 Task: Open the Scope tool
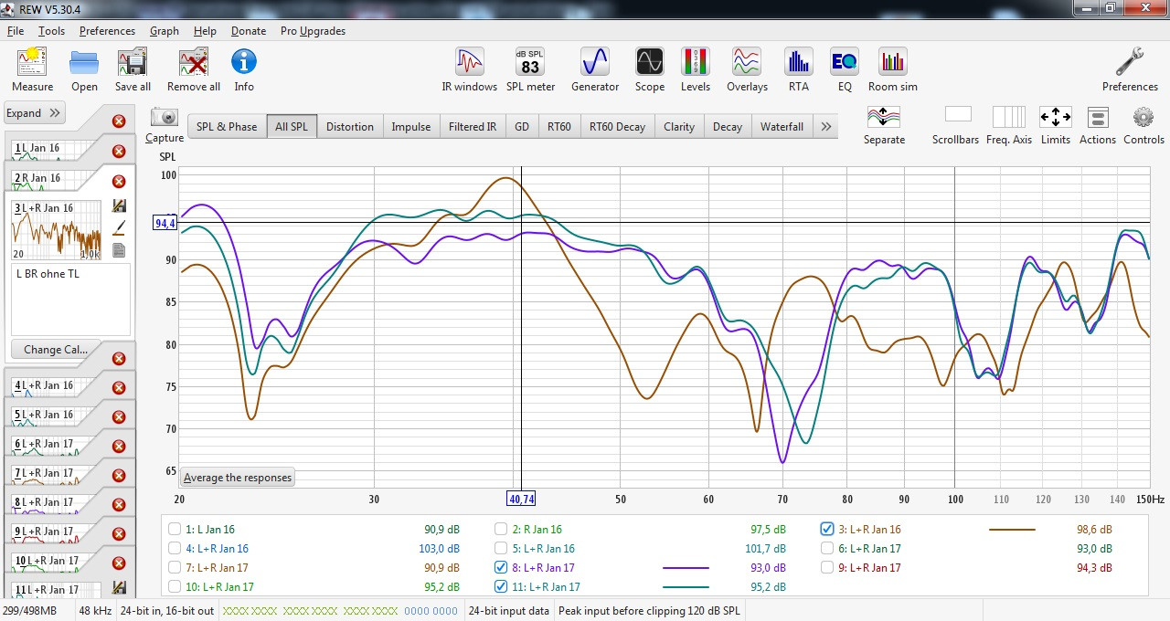click(649, 69)
